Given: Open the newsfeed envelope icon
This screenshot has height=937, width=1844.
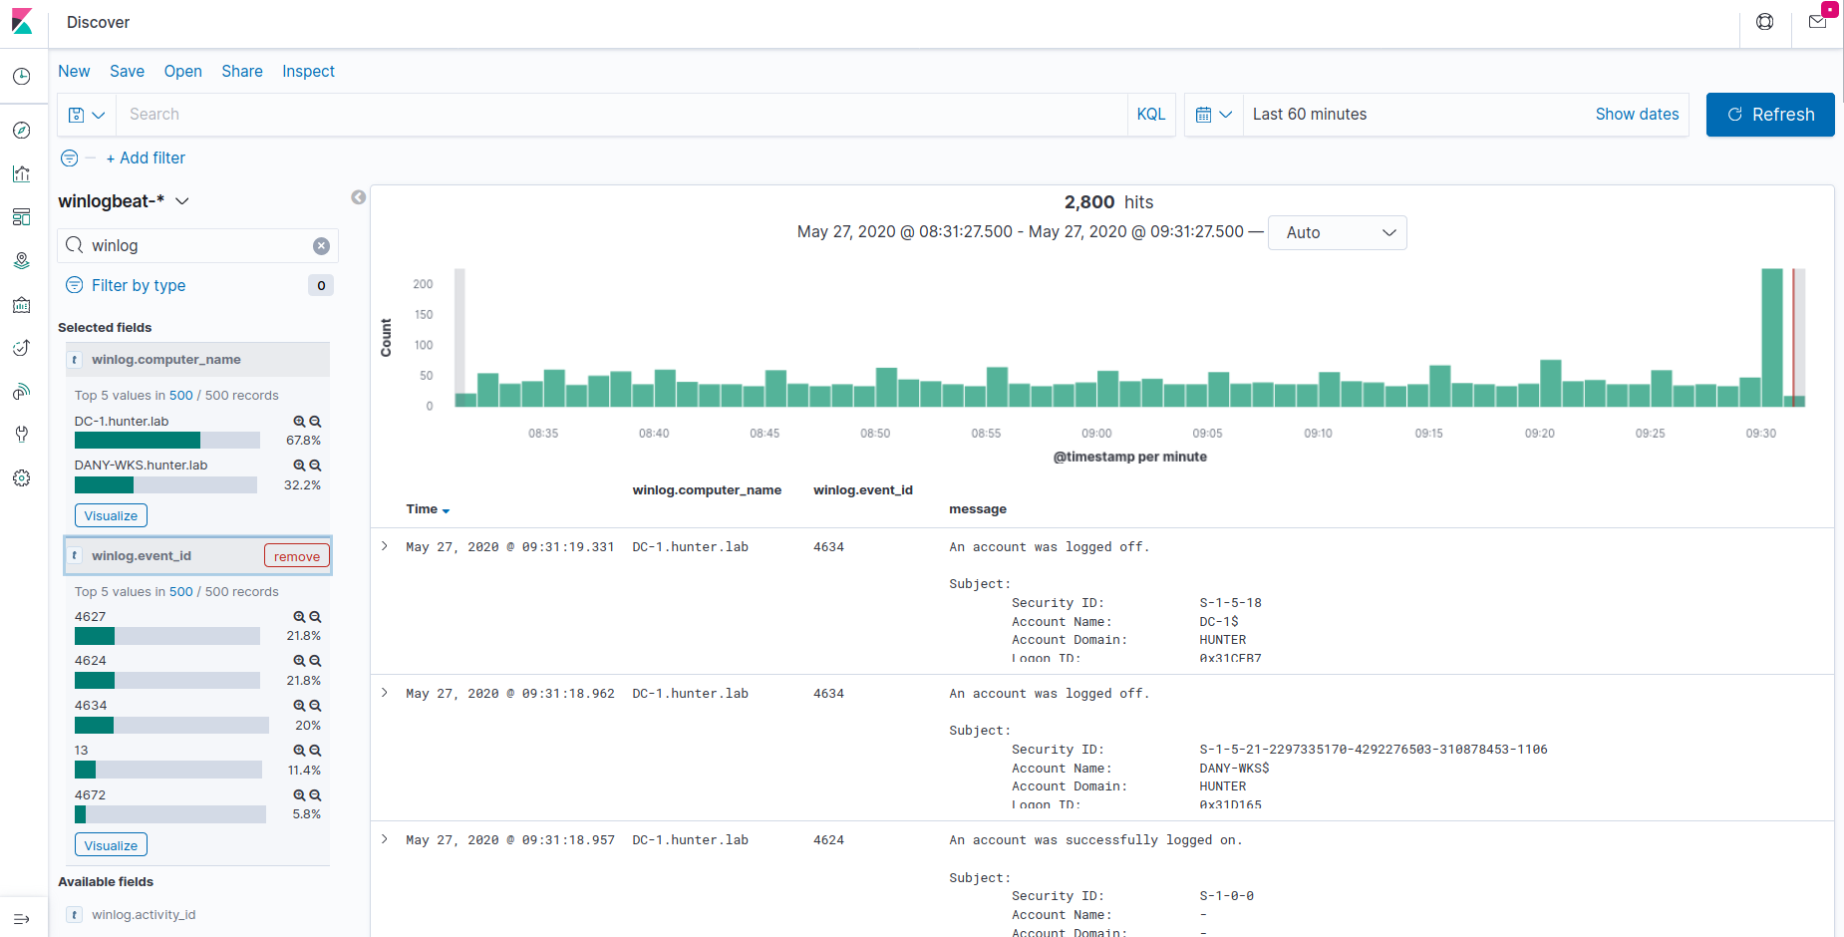Looking at the screenshot, I should click(x=1817, y=22).
